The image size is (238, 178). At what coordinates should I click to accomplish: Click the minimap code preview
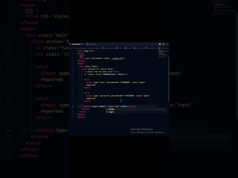[x=163, y=54]
